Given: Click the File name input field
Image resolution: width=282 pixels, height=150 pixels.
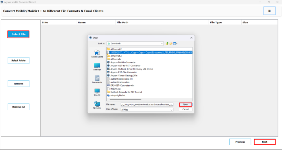Looking at the screenshot, I should [147, 105].
